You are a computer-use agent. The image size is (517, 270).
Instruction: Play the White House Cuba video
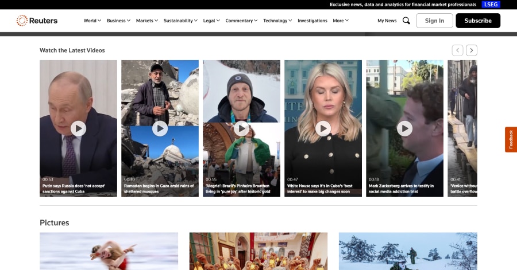coord(323,128)
